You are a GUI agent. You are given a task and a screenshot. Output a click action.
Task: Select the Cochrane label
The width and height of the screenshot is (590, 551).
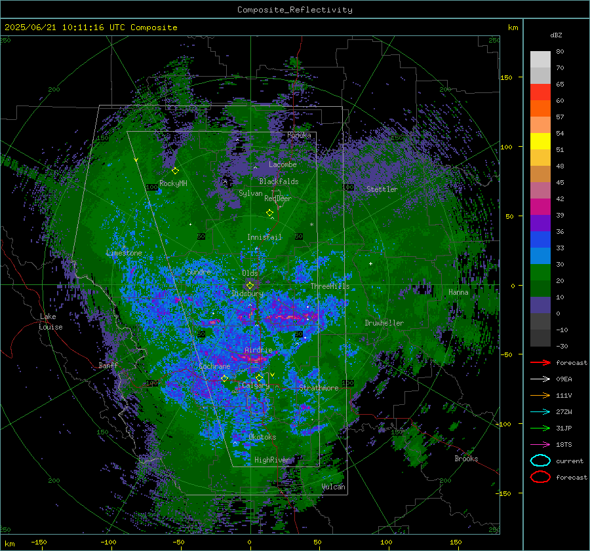pos(214,366)
